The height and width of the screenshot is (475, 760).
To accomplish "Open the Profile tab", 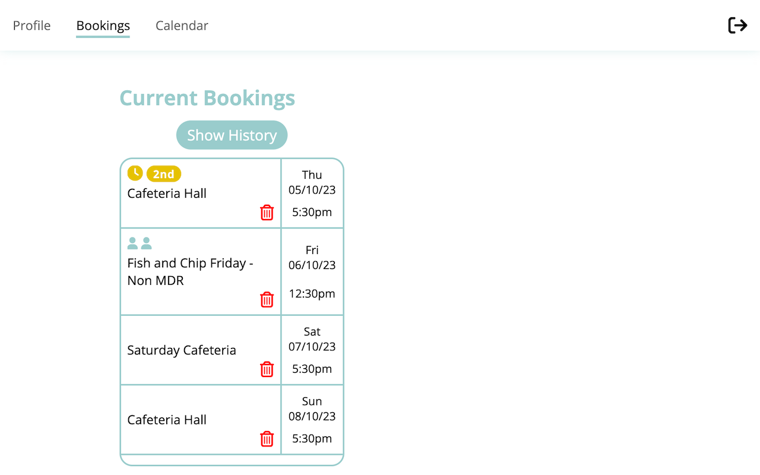I will (x=32, y=26).
